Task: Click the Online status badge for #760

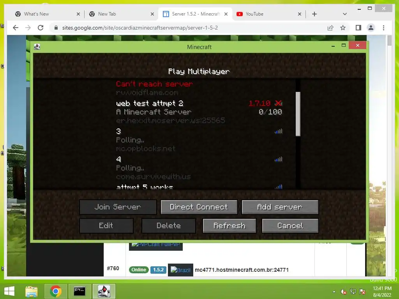Action: coord(139,270)
